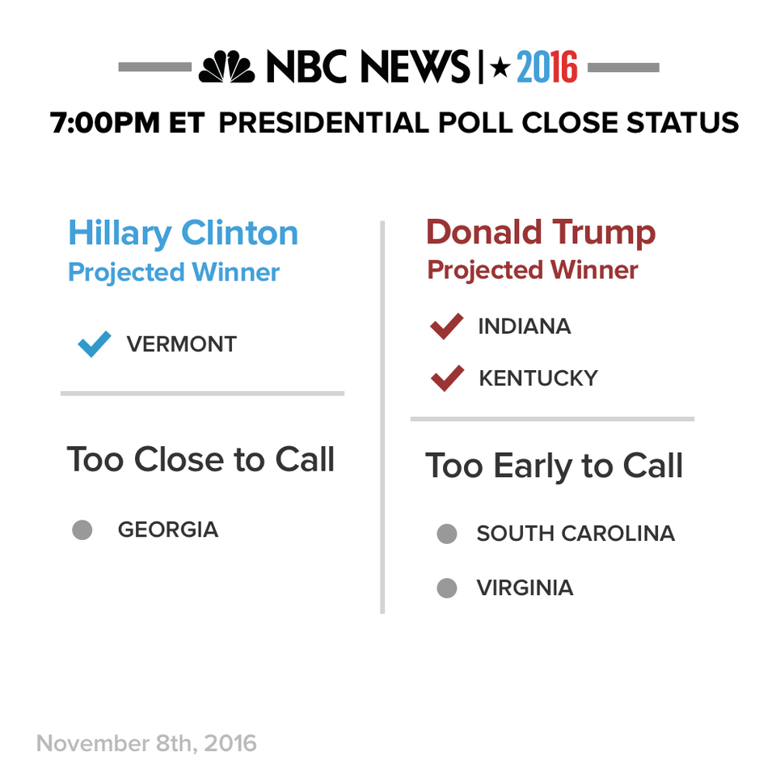Click the NBC peacock logo
Screen dimensions: 776x776
(226, 66)
